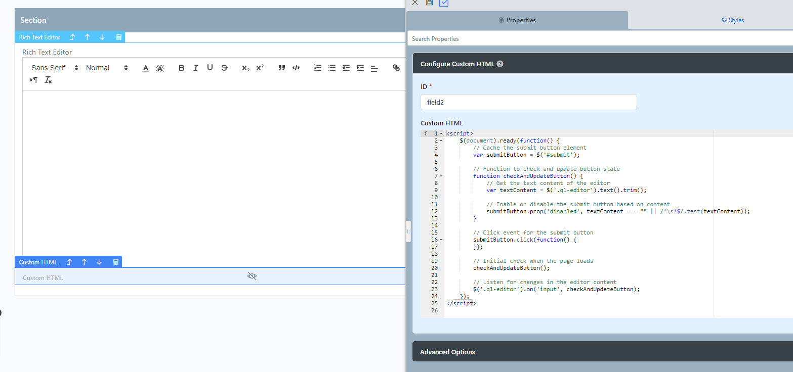Delete the Rich Text Editor component
This screenshot has width=793, height=372.
[118, 37]
